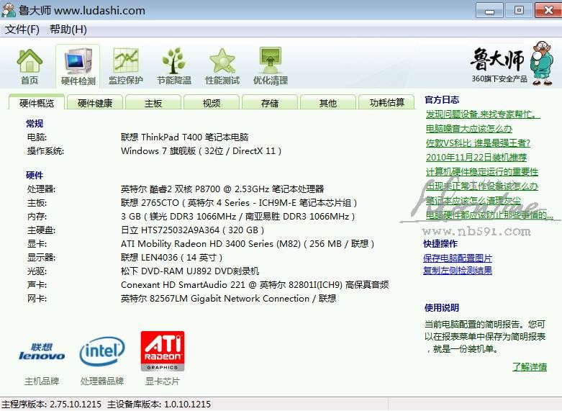Click the 快捷操作 heading

tap(440, 243)
